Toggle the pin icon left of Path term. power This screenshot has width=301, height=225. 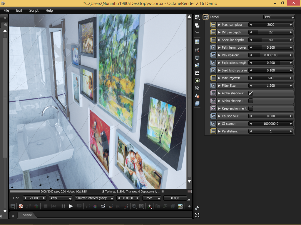(213, 47)
